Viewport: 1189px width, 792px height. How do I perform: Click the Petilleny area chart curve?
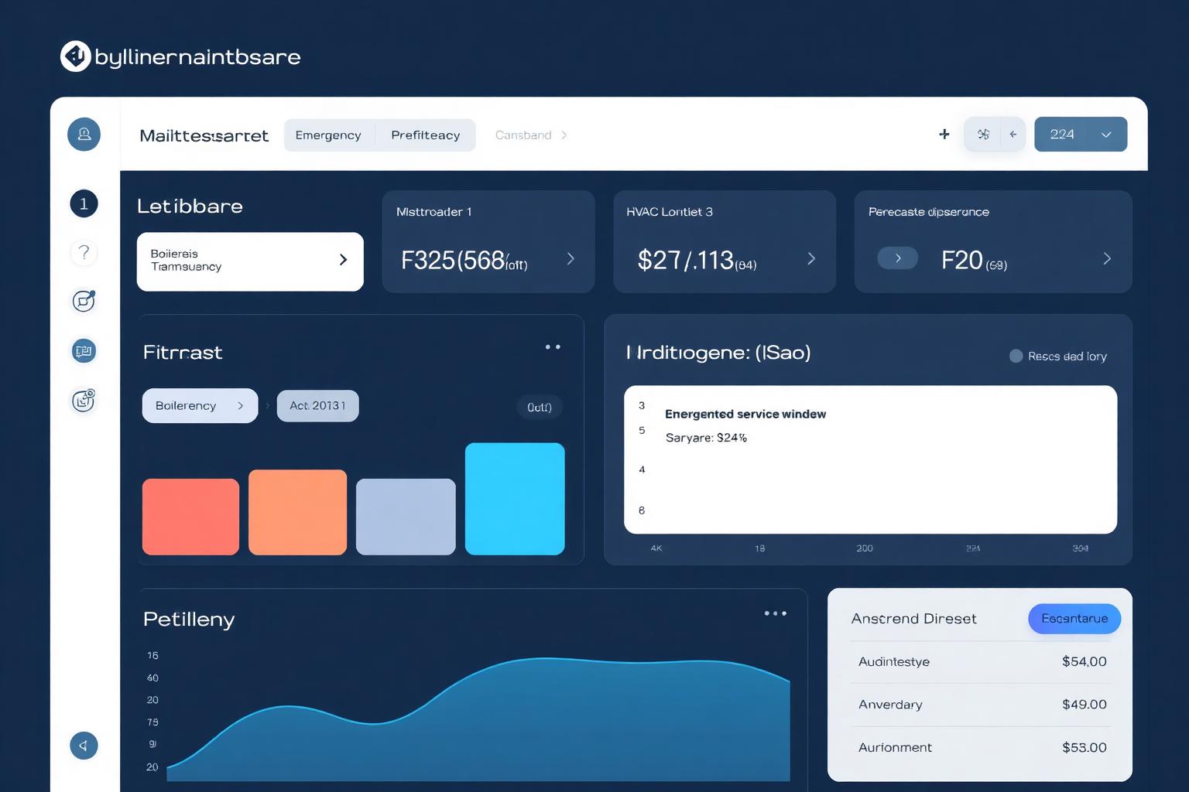point(478,719)
